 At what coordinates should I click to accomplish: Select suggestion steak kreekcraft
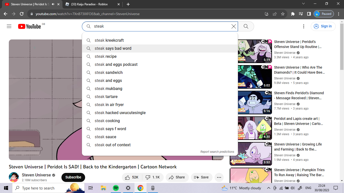(160, 40)
